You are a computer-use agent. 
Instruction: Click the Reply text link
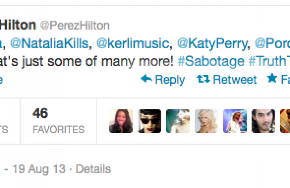pyautogui.click(x=170, y=79)
